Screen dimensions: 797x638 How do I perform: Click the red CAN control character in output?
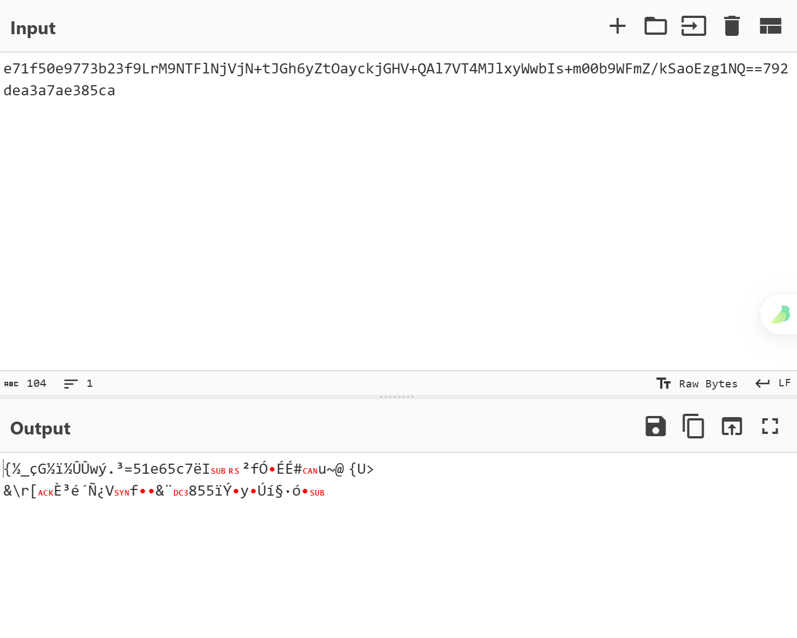point(311,471)
